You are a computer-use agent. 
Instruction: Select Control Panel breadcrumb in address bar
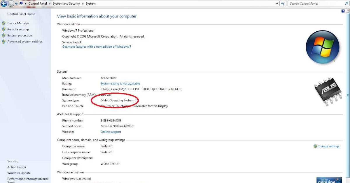[38, 3]
